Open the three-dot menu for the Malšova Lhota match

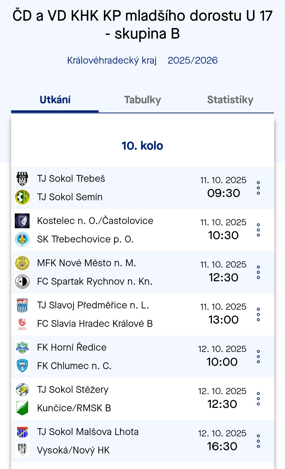(258, 441)
